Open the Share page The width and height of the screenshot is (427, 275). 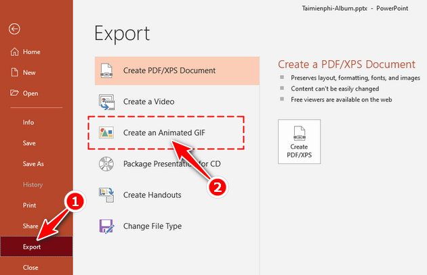pos(37,226)
